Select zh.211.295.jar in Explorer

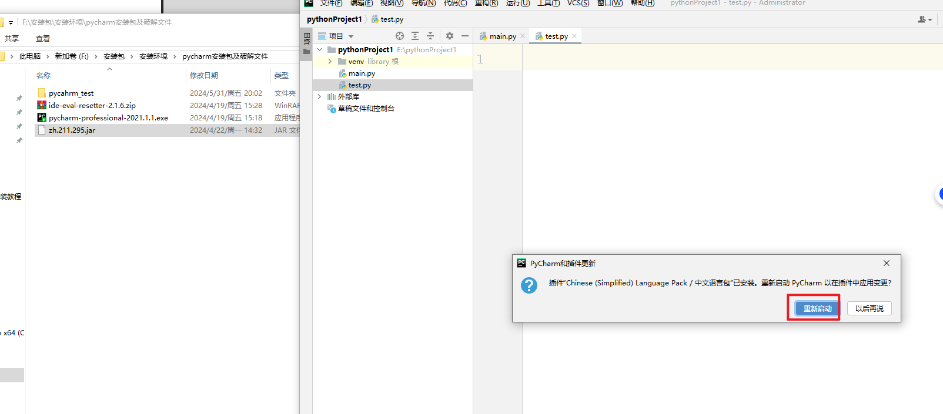tap(72, 130)
